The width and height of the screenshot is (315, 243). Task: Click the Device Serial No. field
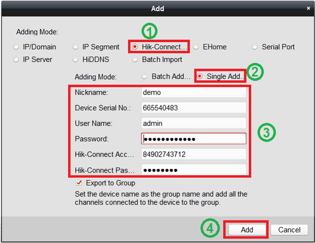tap(193, 108)
